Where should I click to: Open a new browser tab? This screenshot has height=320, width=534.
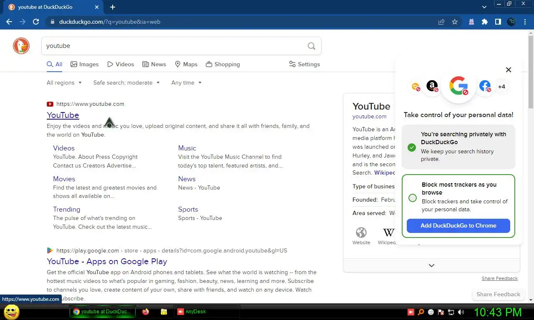pyautogui.click(x=113, y=7)
